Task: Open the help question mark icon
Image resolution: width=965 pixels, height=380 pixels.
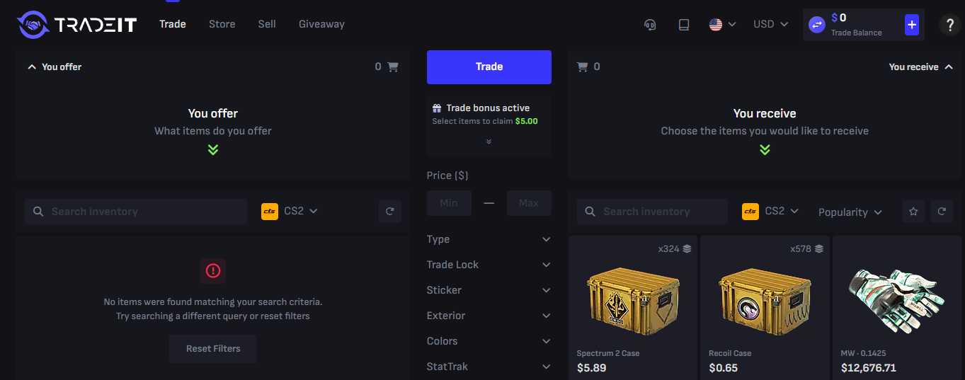Action: [x=949, y=25]
